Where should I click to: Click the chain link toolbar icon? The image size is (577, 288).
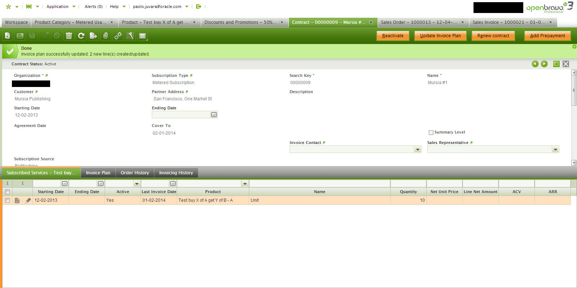coord(118,36)
